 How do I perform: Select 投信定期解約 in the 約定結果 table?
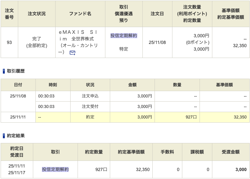[55, 169]
